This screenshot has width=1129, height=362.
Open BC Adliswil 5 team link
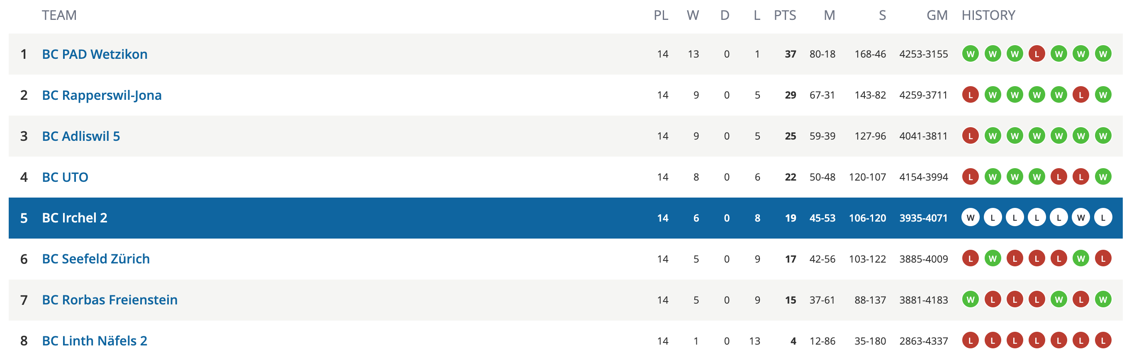point(81,136)
